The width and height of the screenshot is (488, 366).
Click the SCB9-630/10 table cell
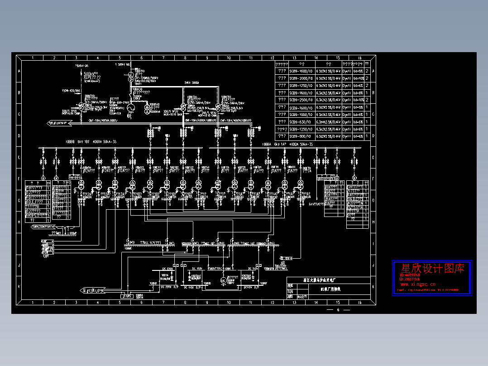301,122
